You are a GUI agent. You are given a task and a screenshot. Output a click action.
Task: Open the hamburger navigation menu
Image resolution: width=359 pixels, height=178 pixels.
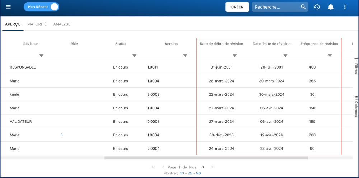[8, 7]
